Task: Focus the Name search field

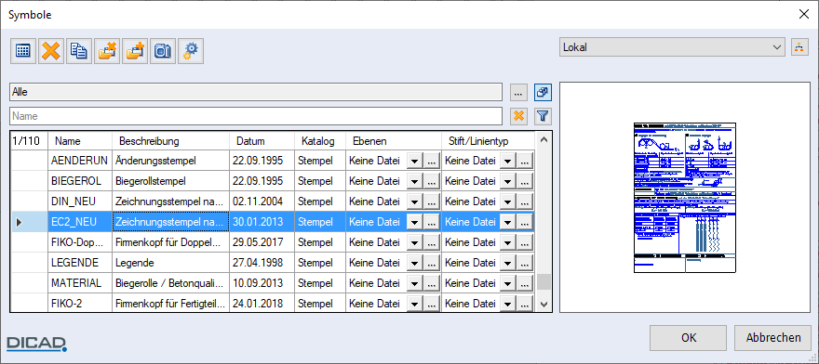Action: pos(256,116)
